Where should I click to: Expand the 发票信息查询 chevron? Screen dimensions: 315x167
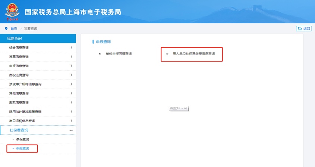click(x=71, y=57)
